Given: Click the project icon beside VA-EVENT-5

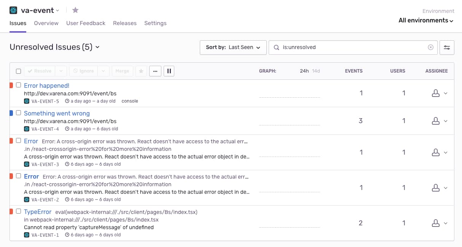Looking at the screenshot, I should tap(27, 101).
